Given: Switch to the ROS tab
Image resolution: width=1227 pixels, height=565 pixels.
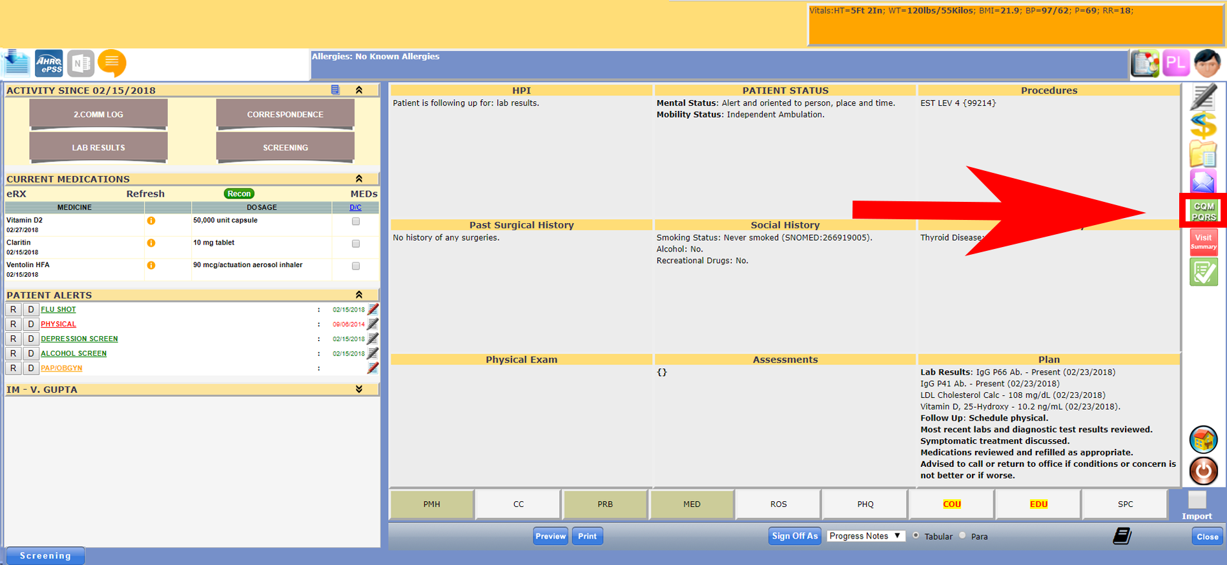Looking at the screenshot, I should coord(778,504).
